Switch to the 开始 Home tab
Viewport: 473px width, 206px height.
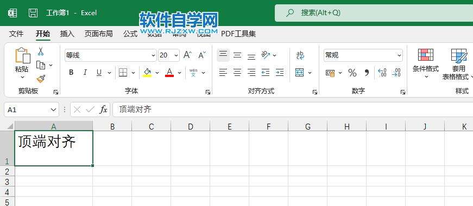coord(43,34)
